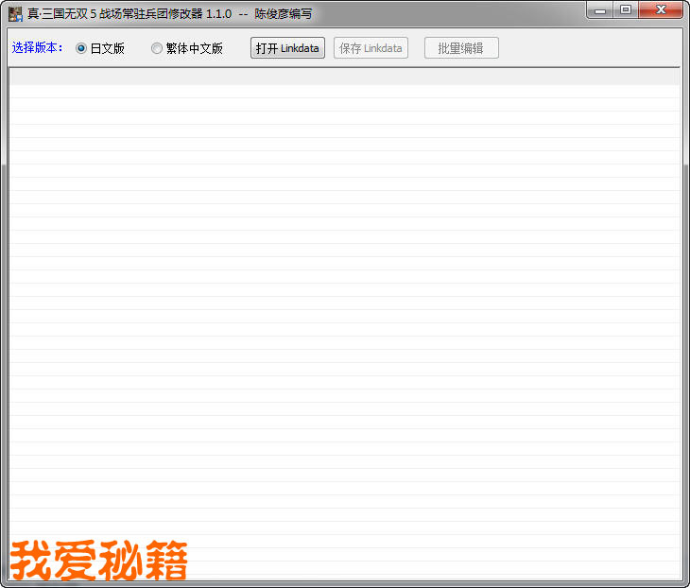Click the 我爱秘籍 orange watermark logo

point(99,560)
